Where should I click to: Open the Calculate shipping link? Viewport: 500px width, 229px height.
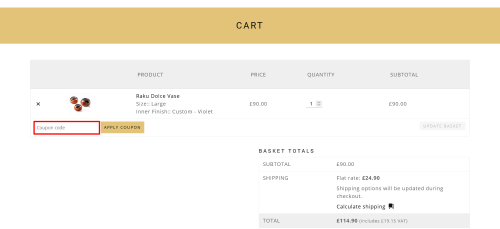click(361, 206)
